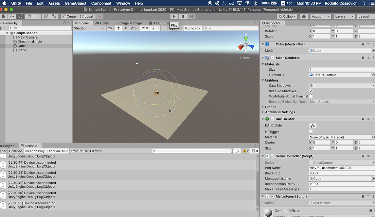Click the Pause playback button

(183, 16)
